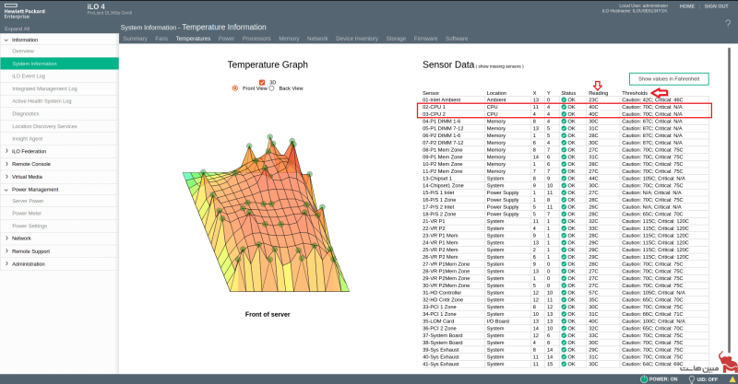
Task: Expand the Virtual Media section
Action: coord(6,177)
